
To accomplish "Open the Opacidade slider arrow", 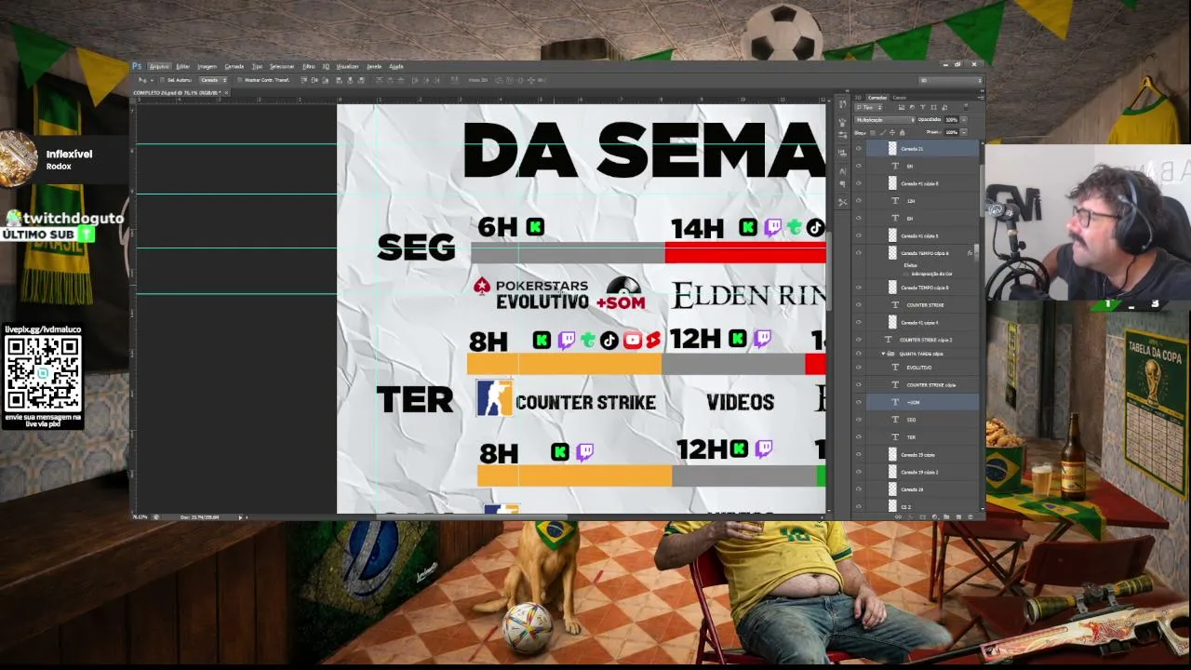I will [963, 119].
